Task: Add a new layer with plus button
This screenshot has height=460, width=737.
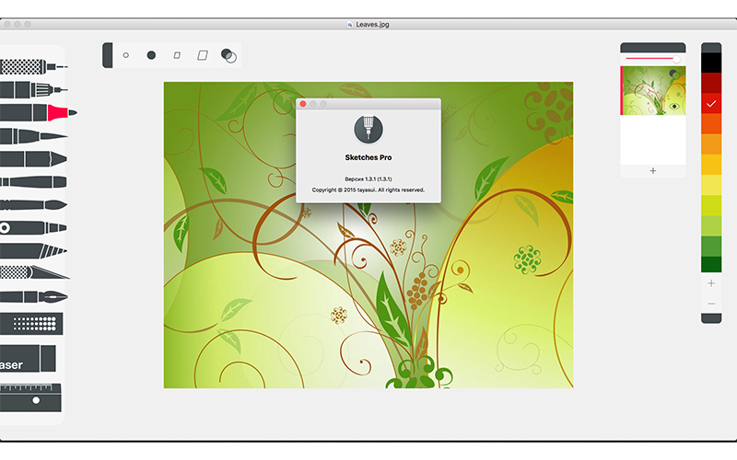Action: 653,171
